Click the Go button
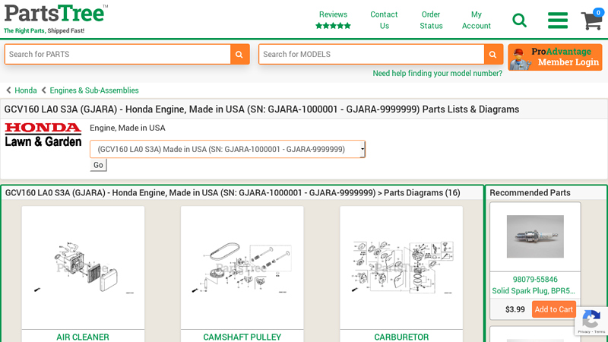The height and width of the screenshot is (342, 608). click(x=98, y=165)
